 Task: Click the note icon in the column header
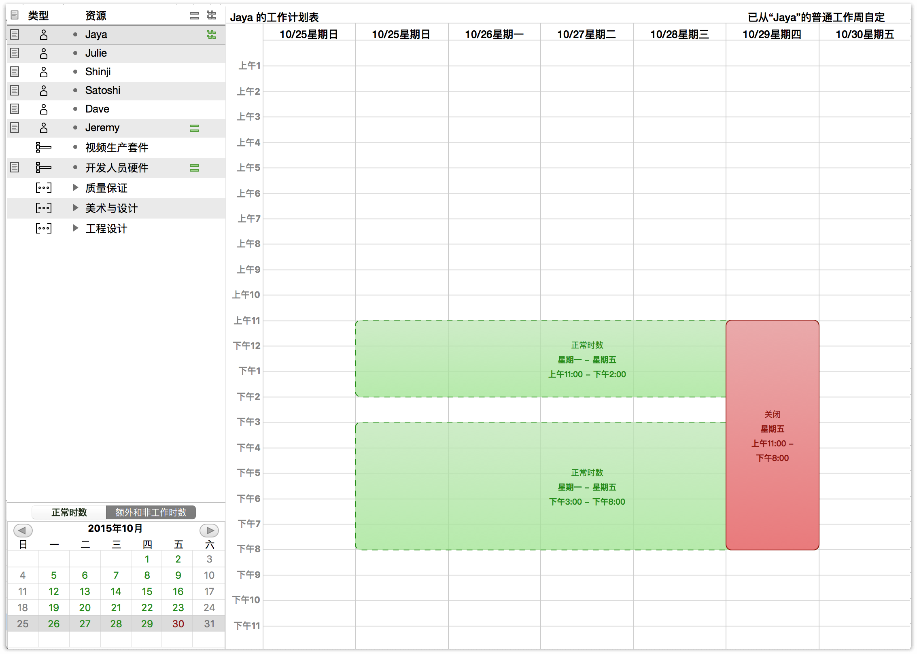tap(15, 15)
